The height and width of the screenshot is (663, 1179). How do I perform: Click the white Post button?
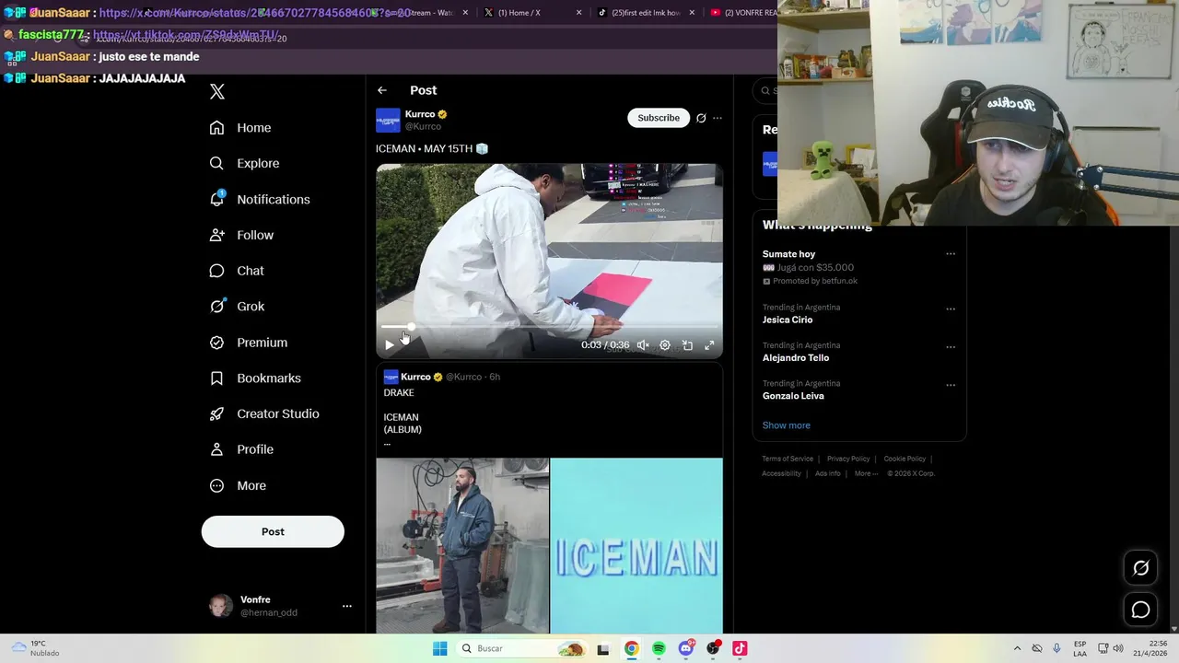click(273, 531)
